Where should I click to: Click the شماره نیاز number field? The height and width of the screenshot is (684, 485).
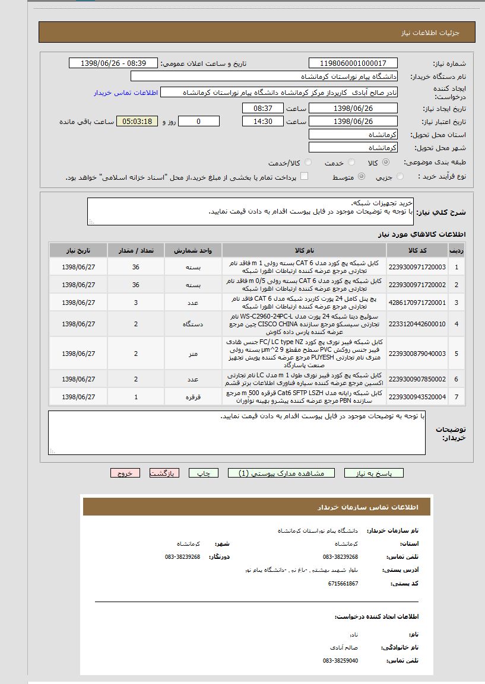[353, 63]
